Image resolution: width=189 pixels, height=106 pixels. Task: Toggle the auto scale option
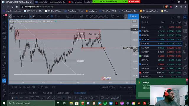pyautogui.click(x=130, y=87)
